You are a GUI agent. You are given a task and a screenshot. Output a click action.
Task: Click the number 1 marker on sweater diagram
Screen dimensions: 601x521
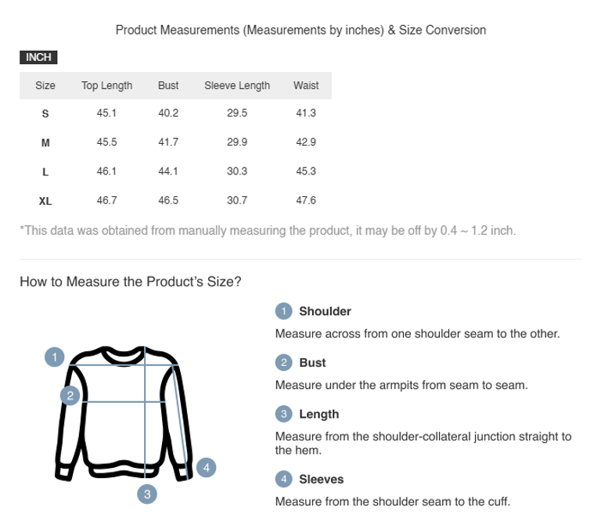pos(54,358)
